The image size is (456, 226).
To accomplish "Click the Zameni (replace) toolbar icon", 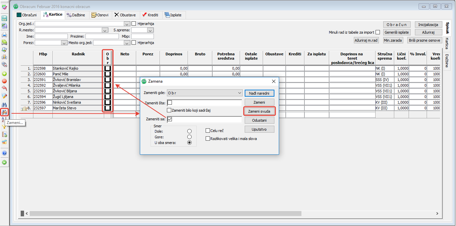I will coord(4,112).
